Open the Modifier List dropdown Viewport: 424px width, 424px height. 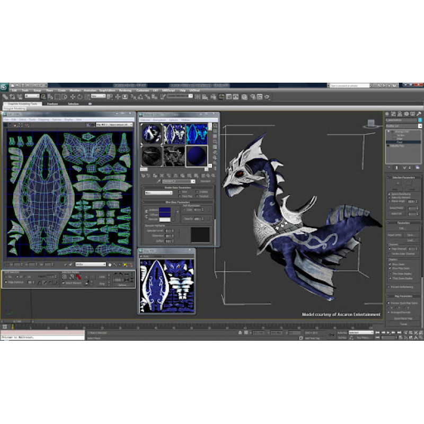pyautogui.click(x=403, y=126)
